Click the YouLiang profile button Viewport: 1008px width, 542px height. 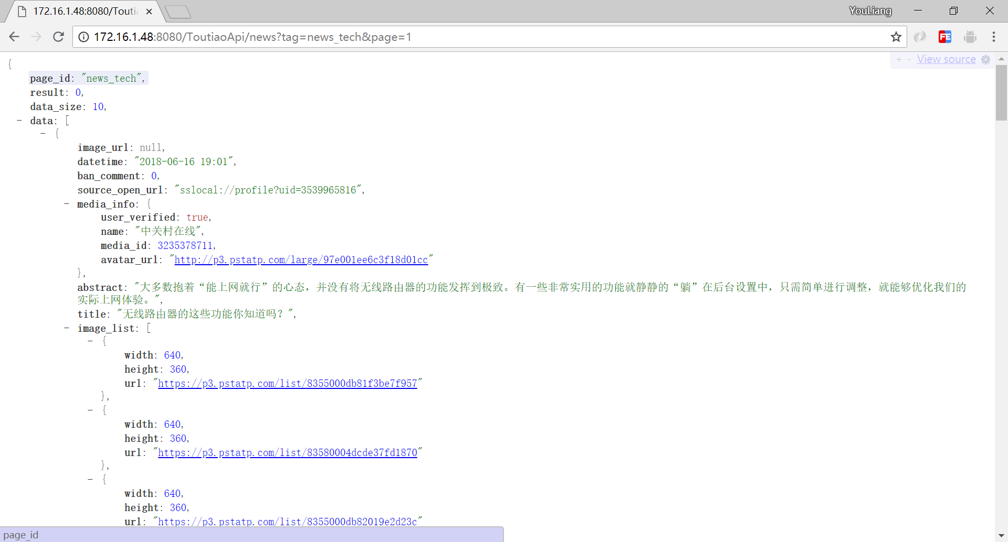point(870,10)
